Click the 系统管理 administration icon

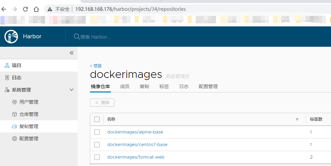click(x=7, y=90)
